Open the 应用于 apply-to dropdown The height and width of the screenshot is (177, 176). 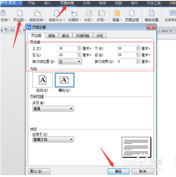pyautogui.click(x=53, y=140)
